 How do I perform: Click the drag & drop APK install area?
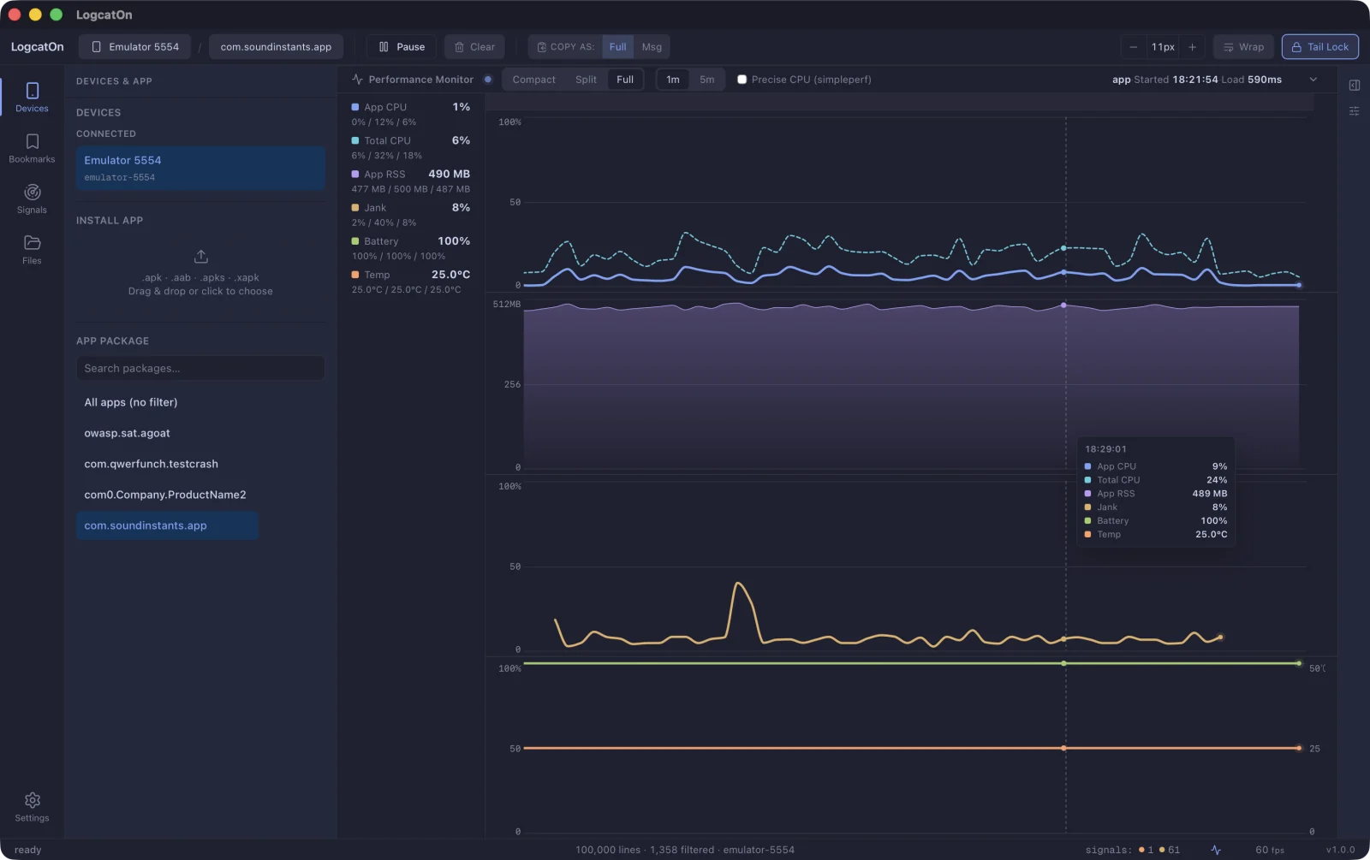tap(200, 273)
